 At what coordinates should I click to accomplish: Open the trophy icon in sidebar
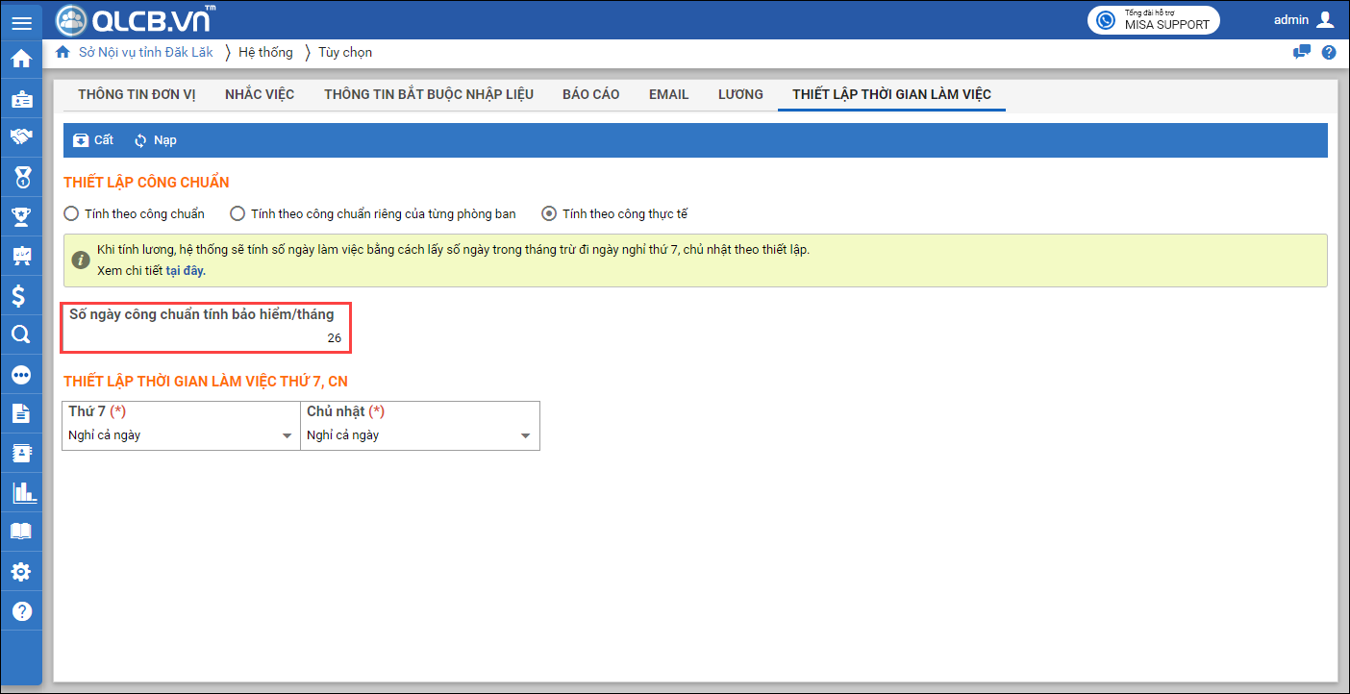(21, 215)
